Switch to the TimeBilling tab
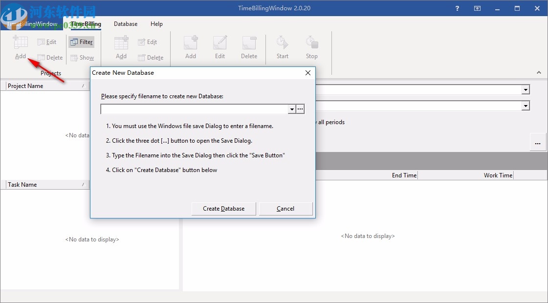This screenshot has width=548, height=303. [x=87, y=23]
